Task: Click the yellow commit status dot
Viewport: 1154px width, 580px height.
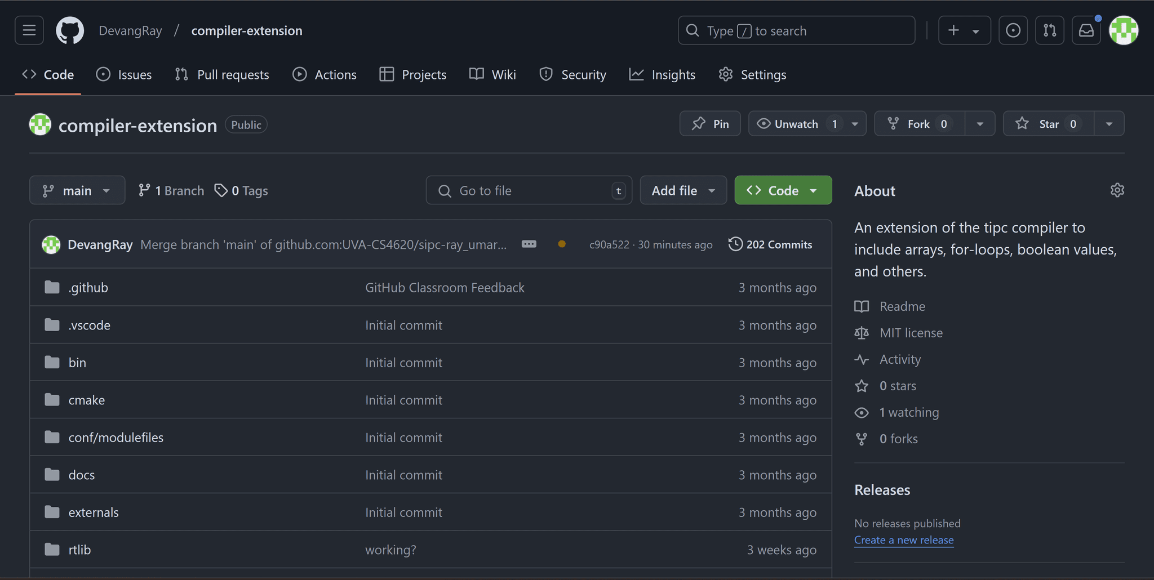Action: 562,244
